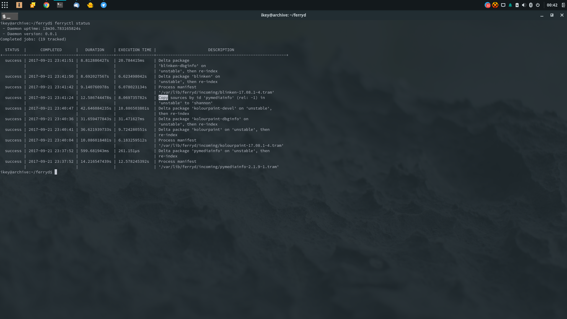Click duration '12.586744478s'
This screenshot has height=319, width=567.
pos(96,98)
